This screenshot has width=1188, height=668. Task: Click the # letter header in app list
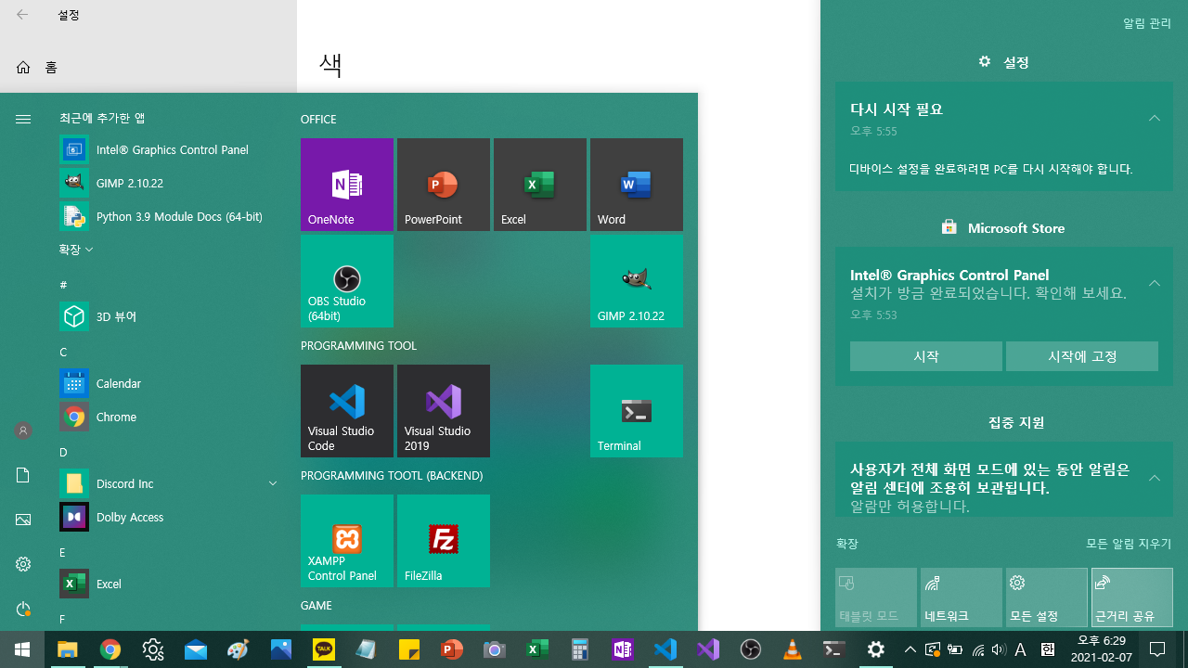pos(63,284)
